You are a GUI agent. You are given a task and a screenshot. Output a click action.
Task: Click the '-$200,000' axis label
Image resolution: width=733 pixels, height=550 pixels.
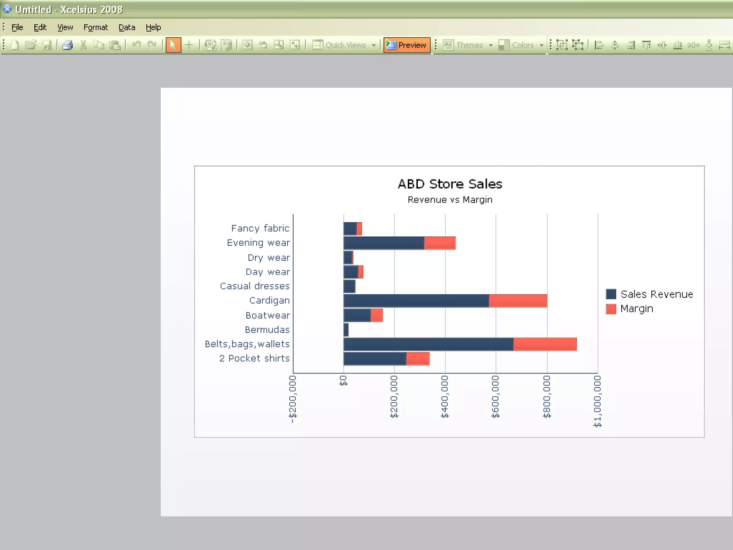point(293,399)
